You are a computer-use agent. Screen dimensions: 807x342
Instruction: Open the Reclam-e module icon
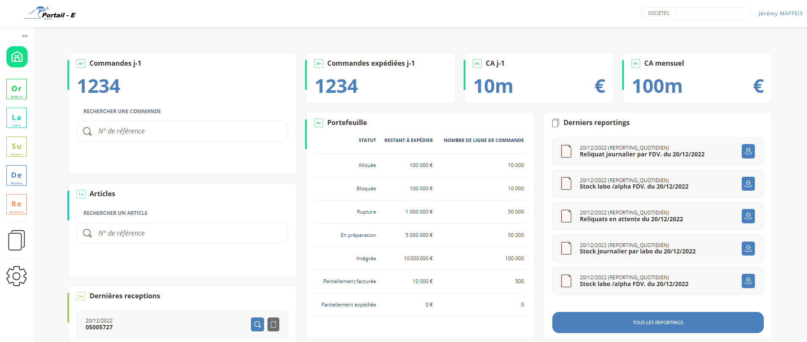click(17, 204)
